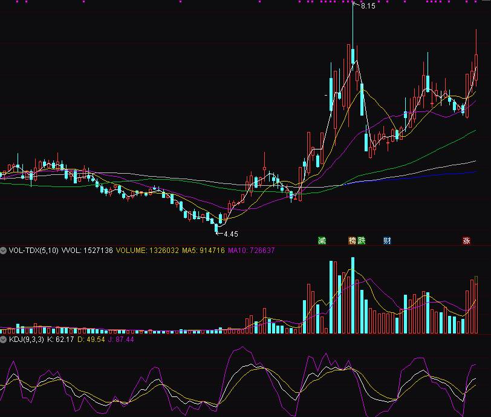Click the cyan 跌 event marker

362,241
